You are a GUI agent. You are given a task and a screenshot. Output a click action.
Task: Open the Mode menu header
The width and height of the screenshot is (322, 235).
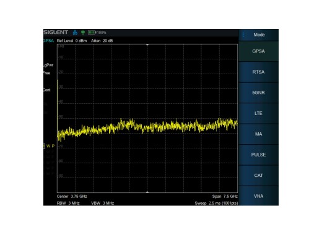(259, 35)
